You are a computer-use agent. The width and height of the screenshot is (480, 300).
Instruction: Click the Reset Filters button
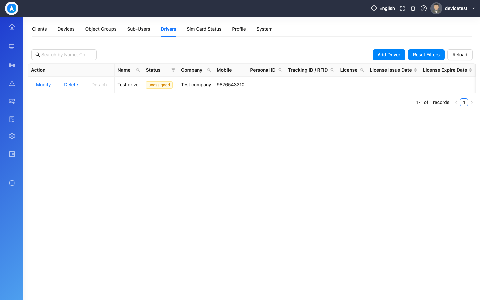pos(426,55)
